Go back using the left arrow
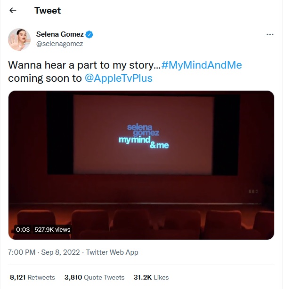The image size is (284, 289). click(x=13, y=10)
